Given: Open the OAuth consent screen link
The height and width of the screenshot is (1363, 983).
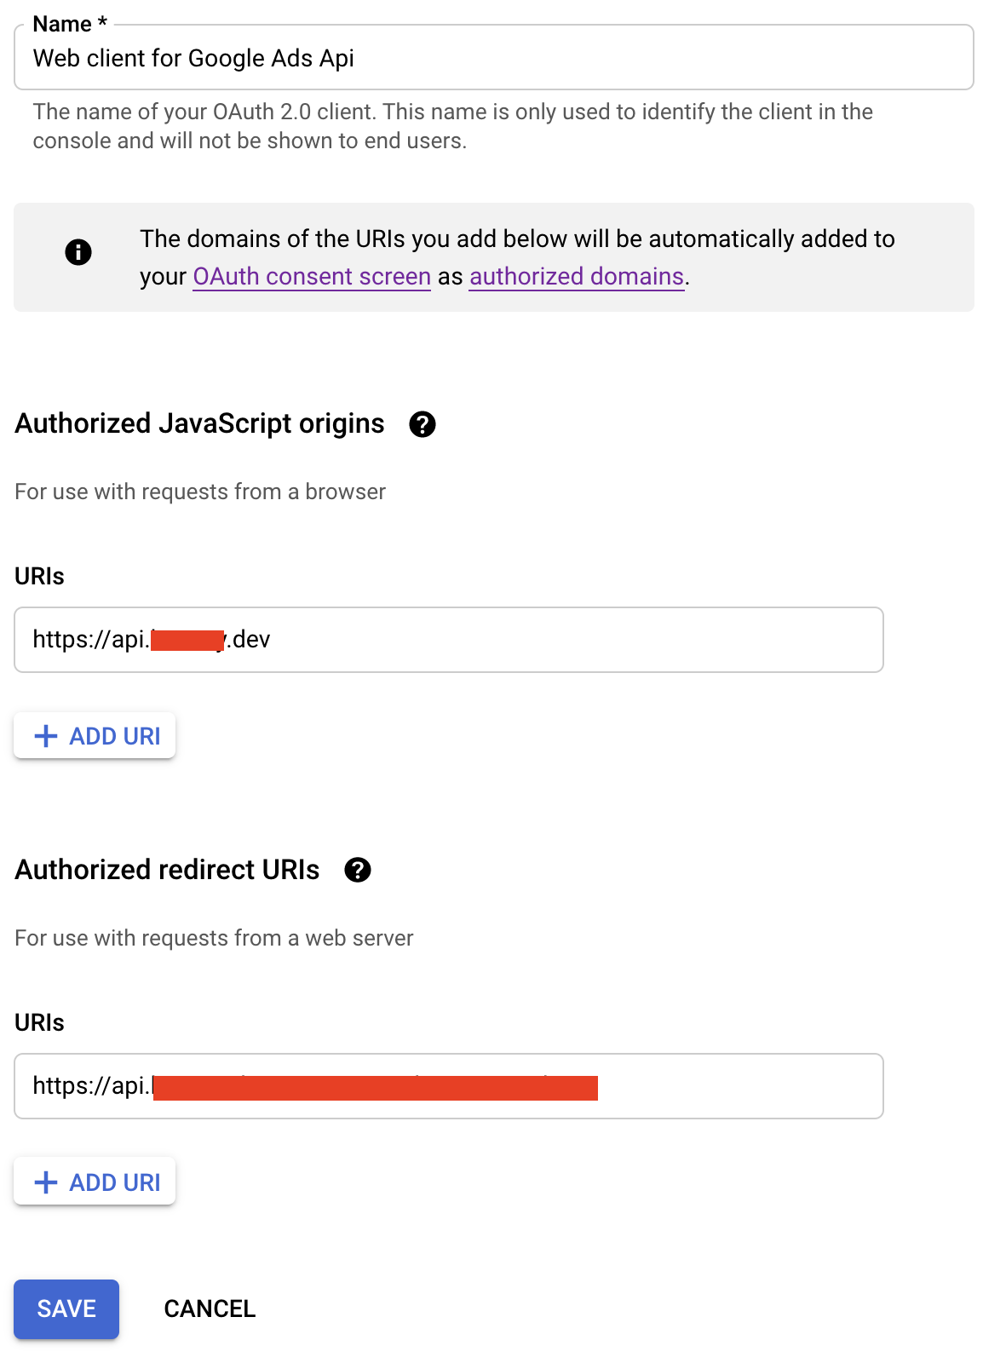Looking at the screenshot, I should pyautogui.click(x=312, y=277).
